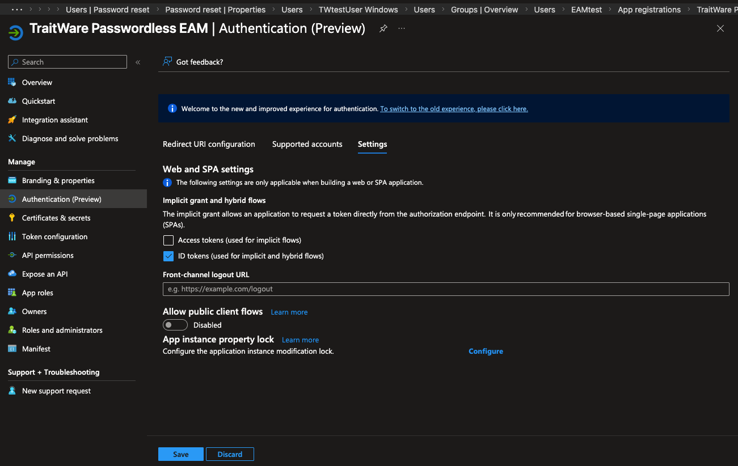Open the Overview page in sidebar
The width and height of the screenshot is (738, 466).
point(37,83)
